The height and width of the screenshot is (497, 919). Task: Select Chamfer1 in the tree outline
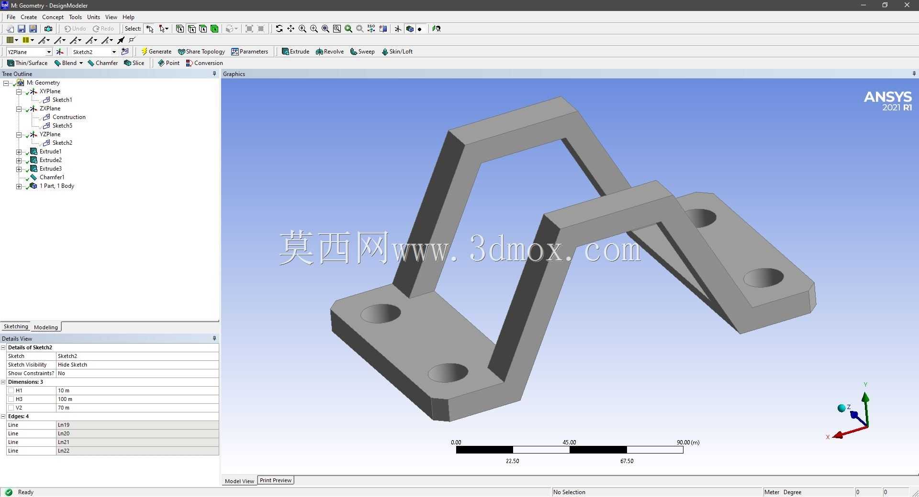pyautogui.click(x=52, y=177)
